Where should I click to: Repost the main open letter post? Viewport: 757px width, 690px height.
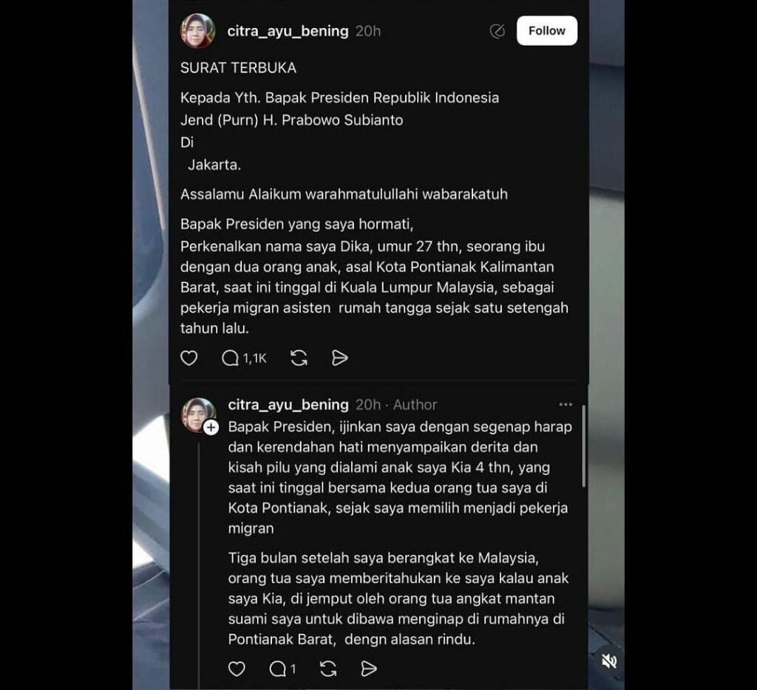[299, 358]
